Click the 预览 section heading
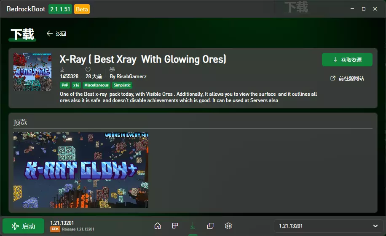 20,122
